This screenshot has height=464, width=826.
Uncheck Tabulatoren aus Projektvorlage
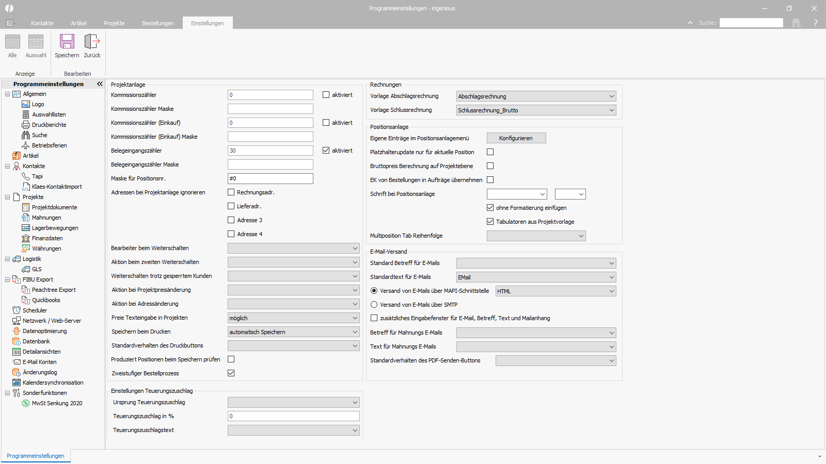(490, 222)
